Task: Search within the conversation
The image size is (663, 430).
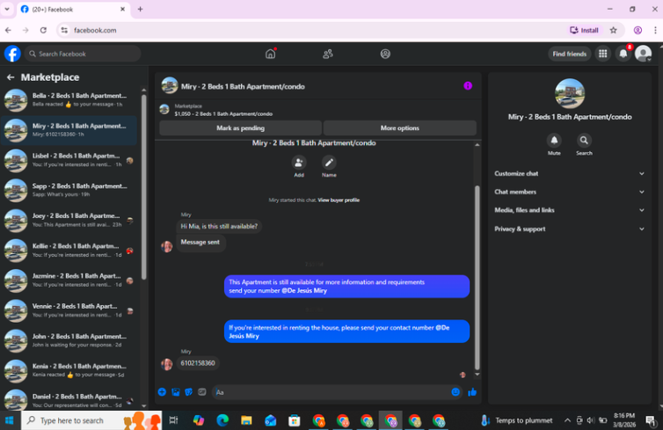Action: click(x=584, y=141)
